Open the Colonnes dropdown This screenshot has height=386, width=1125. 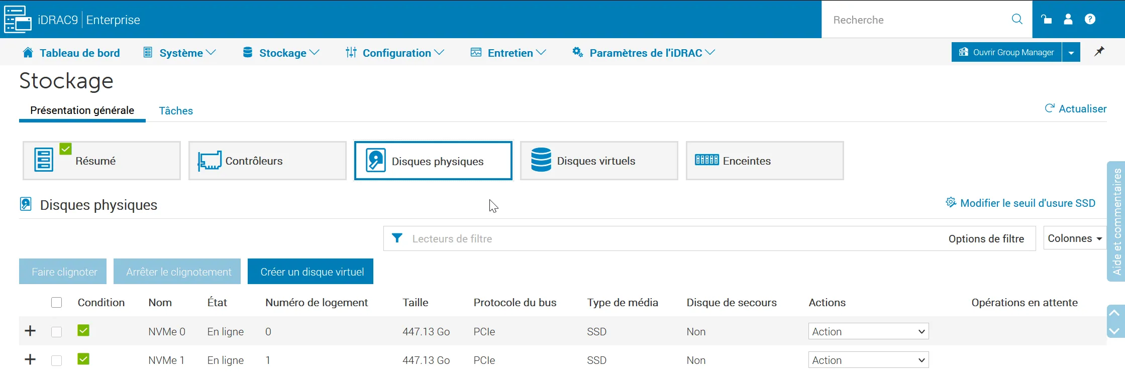click(x=1075, y=238)
